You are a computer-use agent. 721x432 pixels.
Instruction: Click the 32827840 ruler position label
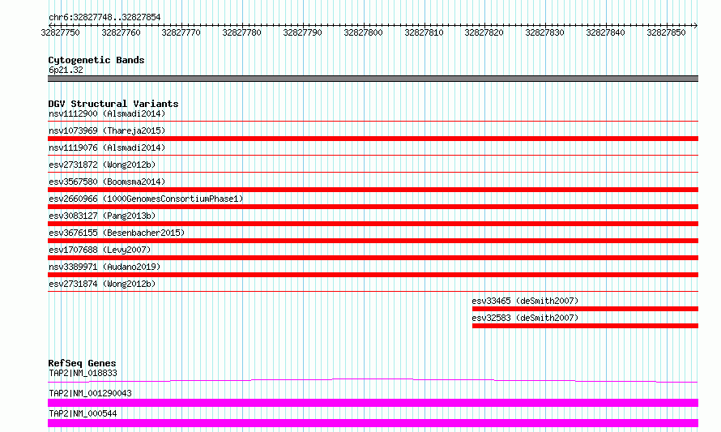(x=606, y=32)
